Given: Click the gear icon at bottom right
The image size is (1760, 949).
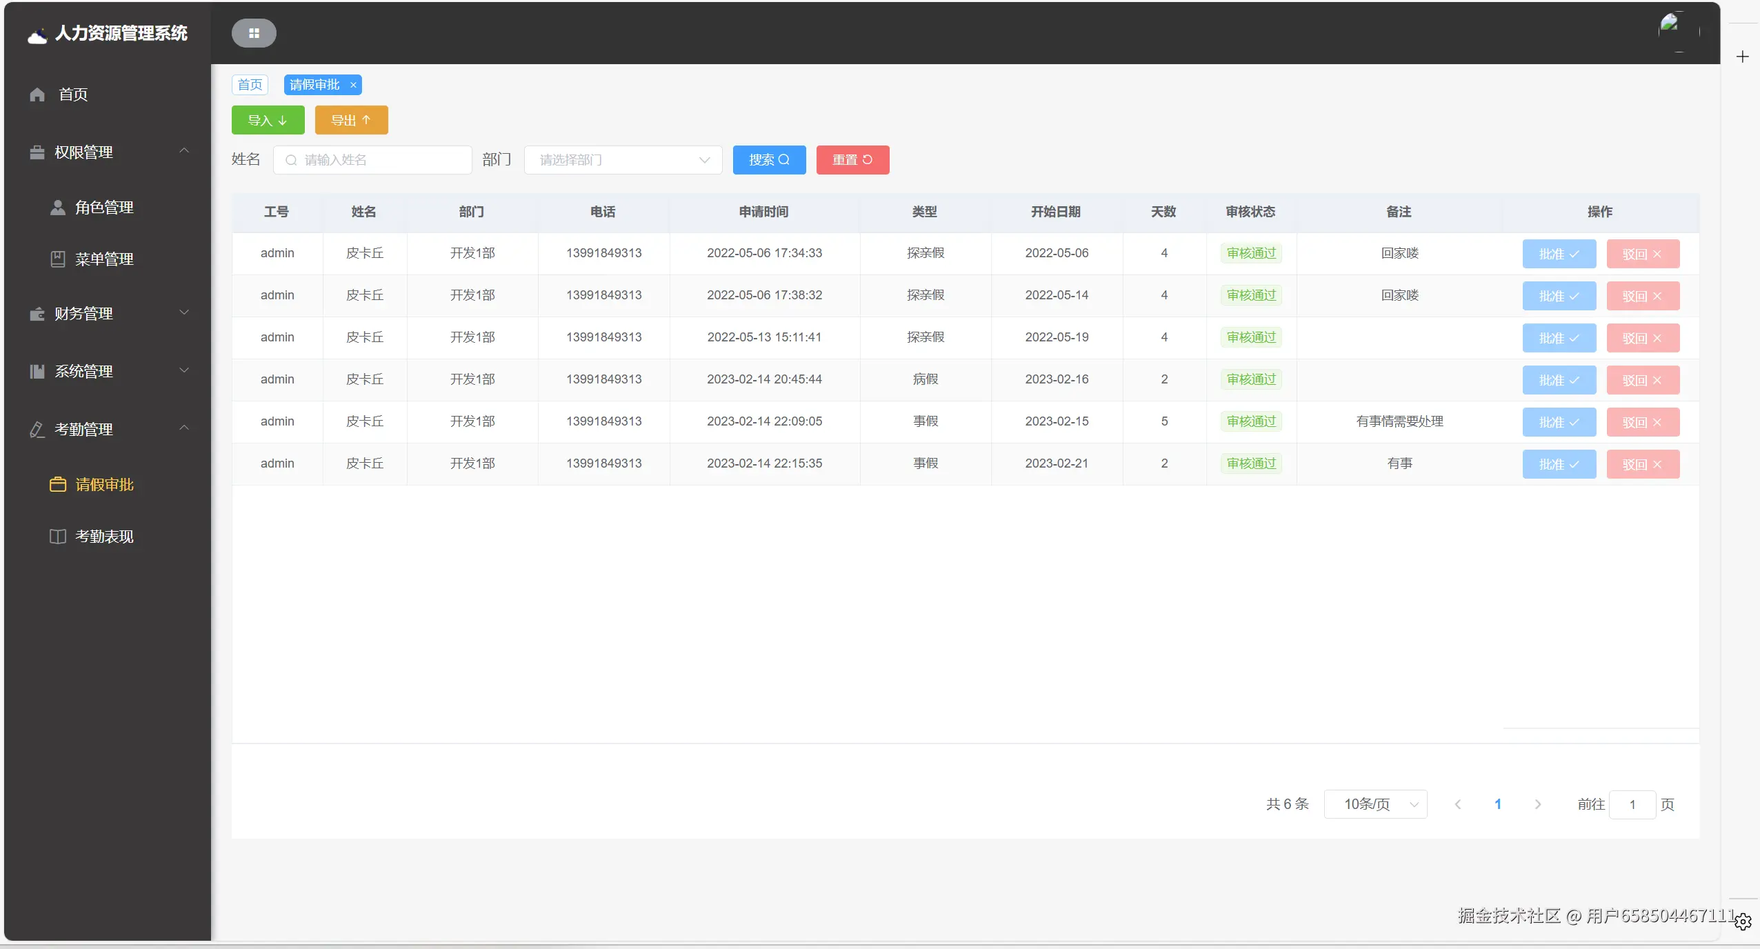Looking at the screenshot, I should (x=1743, y=921).
